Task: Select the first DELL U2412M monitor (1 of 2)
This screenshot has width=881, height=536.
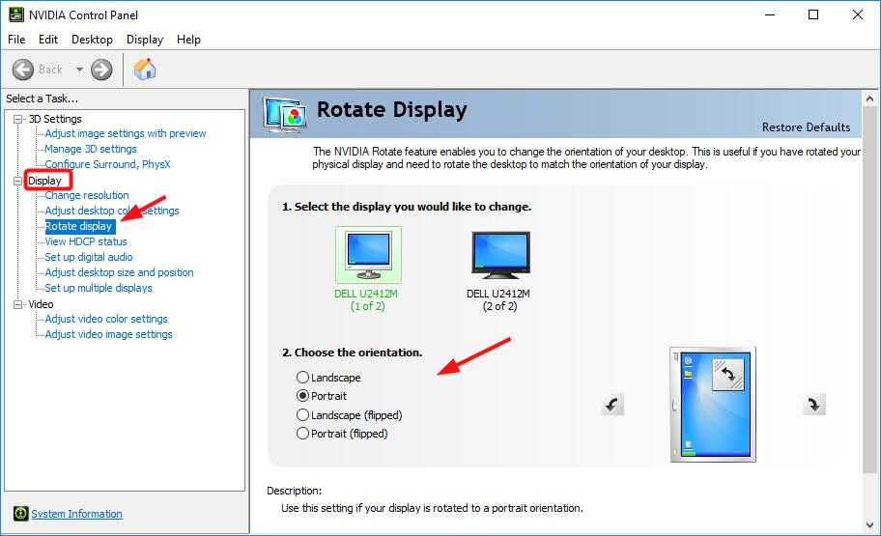Action: tap(367, 256)
